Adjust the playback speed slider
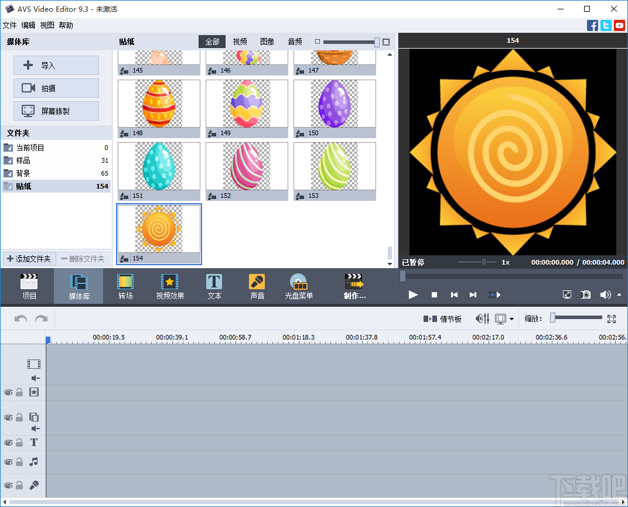 (484, 262)
